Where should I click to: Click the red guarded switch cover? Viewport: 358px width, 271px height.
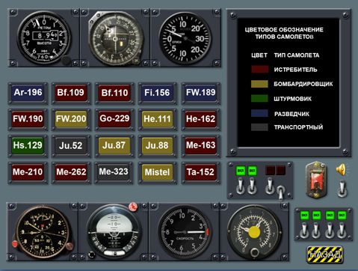pyautogui.click(x=316, y=180)
